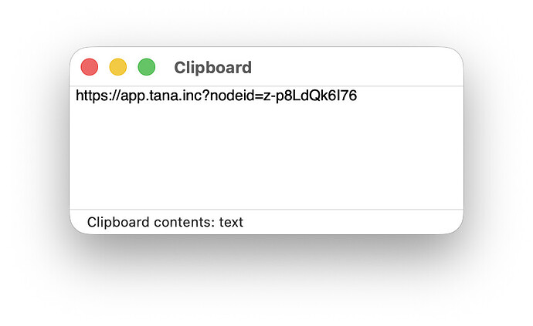Click the copied Tana URL text
This screenshot has height=326, width=533.
pyautogui.click(x=216, y=96)
